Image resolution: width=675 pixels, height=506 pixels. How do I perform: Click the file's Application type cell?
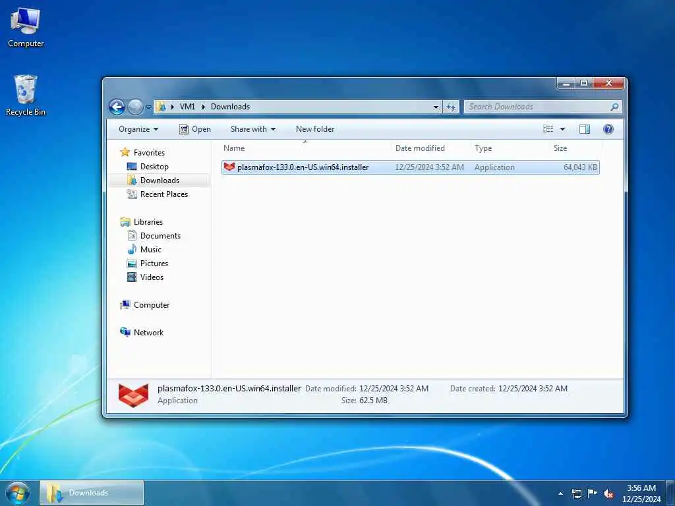pyautogui.click(x=494, y=167)
